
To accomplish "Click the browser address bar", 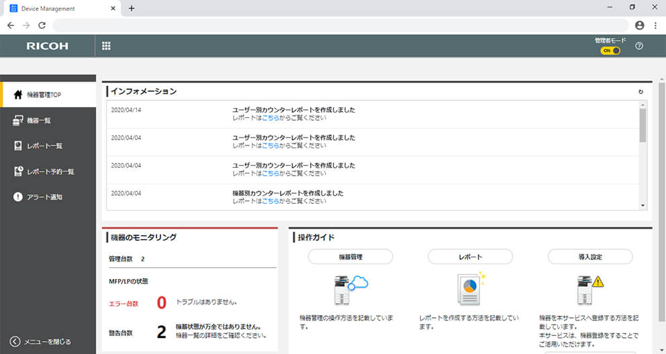I will click(336, 25).
